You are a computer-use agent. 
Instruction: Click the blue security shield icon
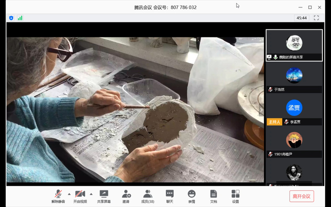point(11,18)
